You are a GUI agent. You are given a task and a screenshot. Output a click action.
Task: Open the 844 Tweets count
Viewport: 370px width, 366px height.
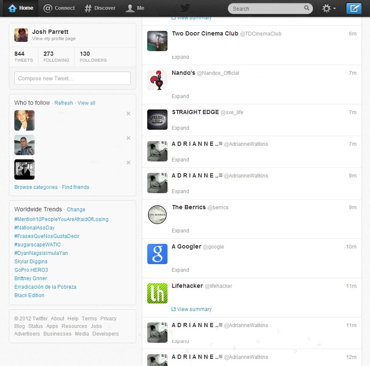point(24,57)
